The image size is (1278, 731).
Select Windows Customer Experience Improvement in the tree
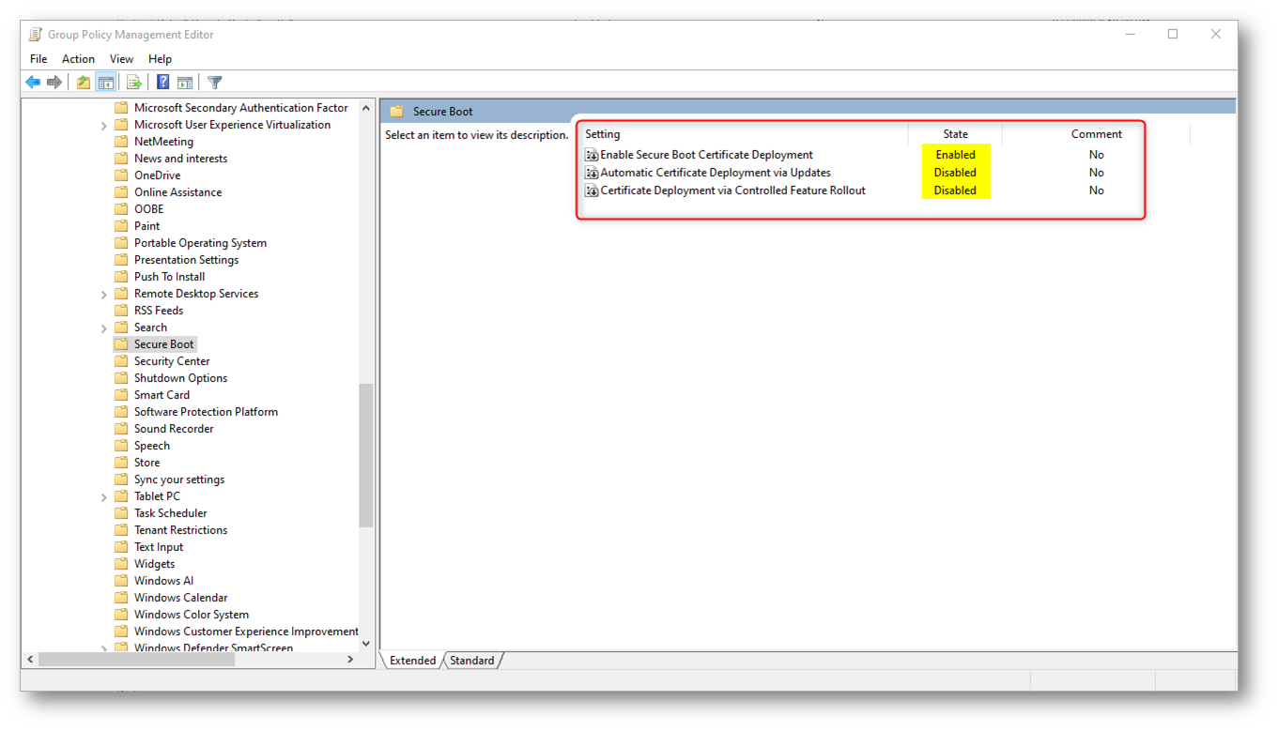click(246, 632)
